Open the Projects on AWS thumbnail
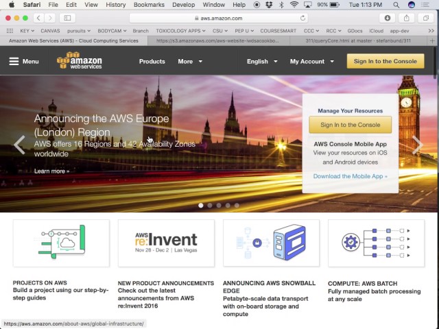439x329 pixels. pos(61,243)
